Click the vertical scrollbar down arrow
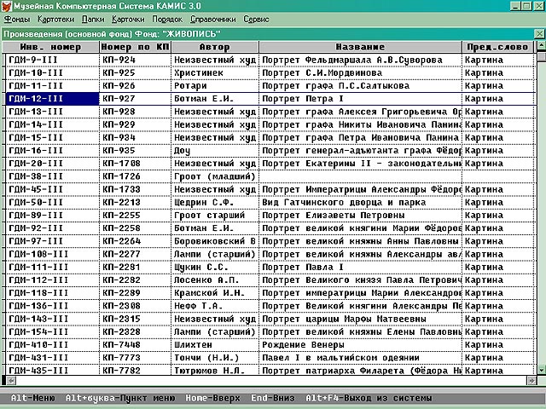 pos(541,370)
